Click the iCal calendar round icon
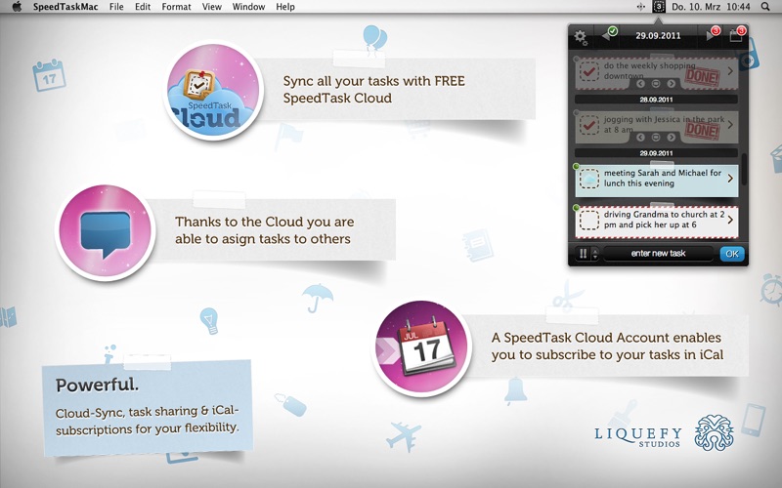The width and height of the screenshot is (782, 488). click(x=422, y=346)
